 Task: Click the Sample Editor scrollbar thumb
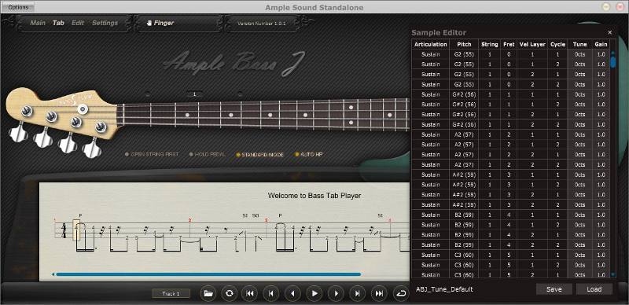tap(613, 62)
